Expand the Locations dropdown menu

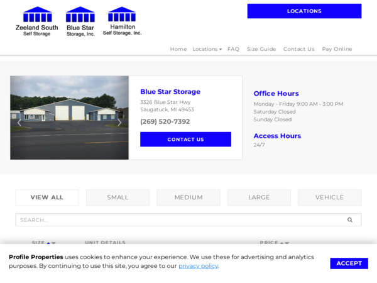tap(207, 49)
